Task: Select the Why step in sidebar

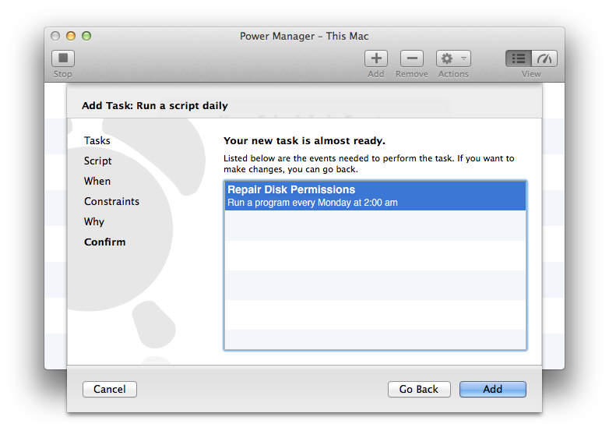Action: tap(94, 221)
